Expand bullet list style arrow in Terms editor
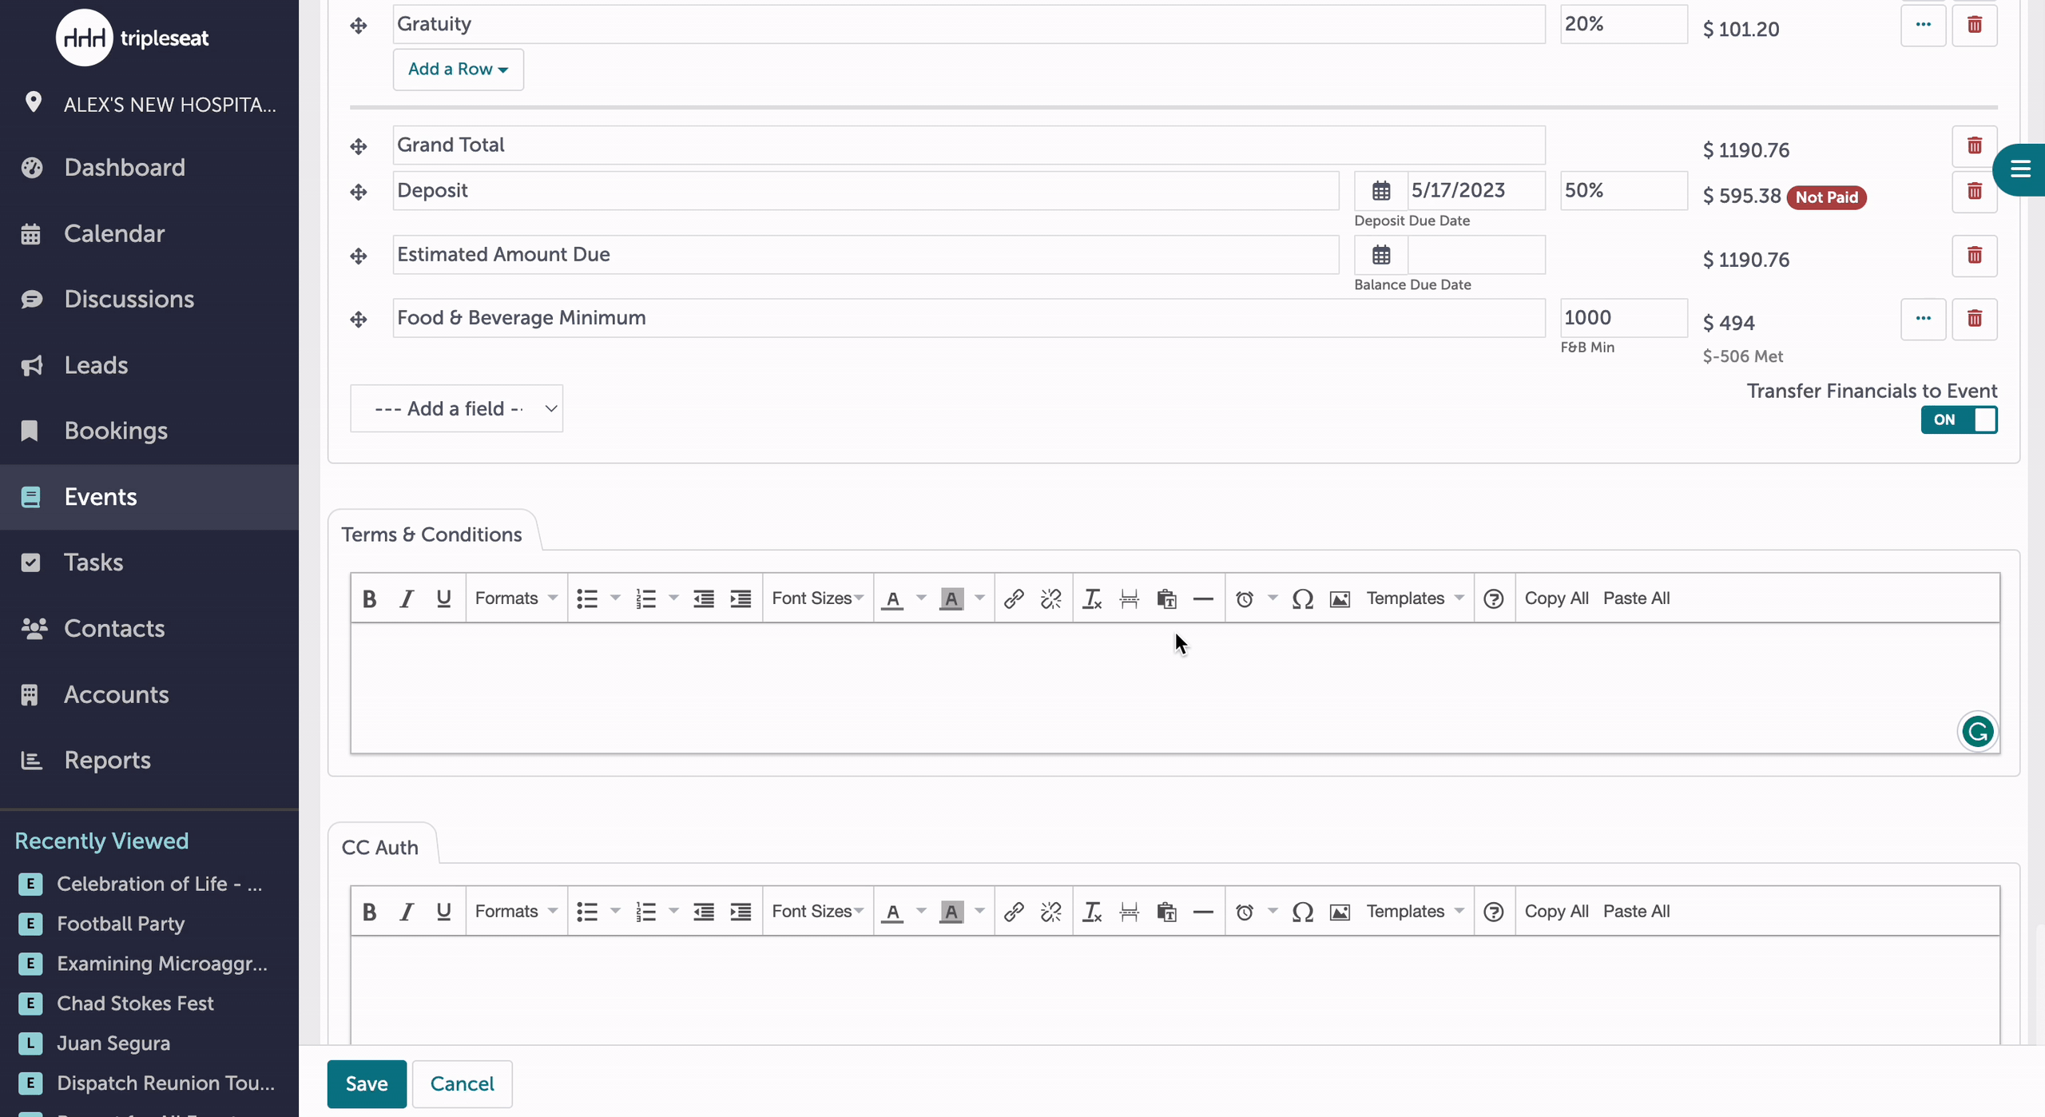 (615, 598)
